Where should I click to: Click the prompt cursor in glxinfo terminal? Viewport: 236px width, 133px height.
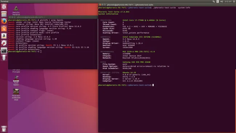tap(41, 51)
